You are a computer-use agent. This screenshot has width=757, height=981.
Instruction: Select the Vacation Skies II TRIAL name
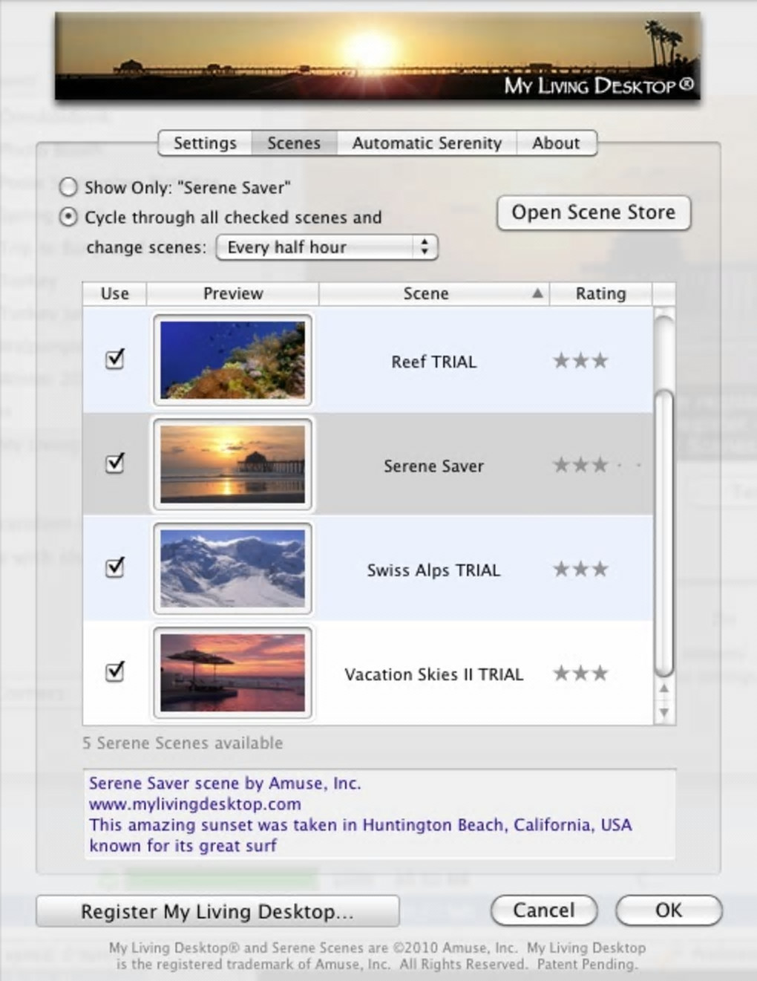[x=434, y=674]
